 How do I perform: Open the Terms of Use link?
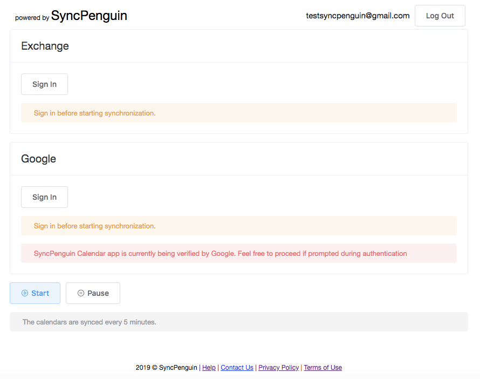(323, 367)
